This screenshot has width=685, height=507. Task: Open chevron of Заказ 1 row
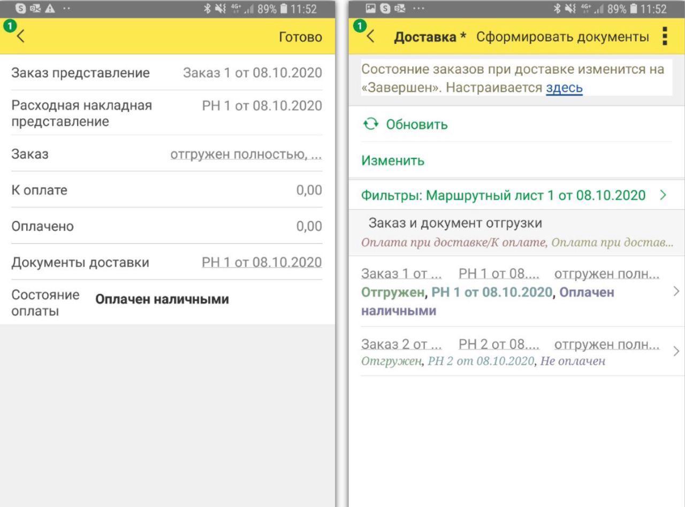676,291
